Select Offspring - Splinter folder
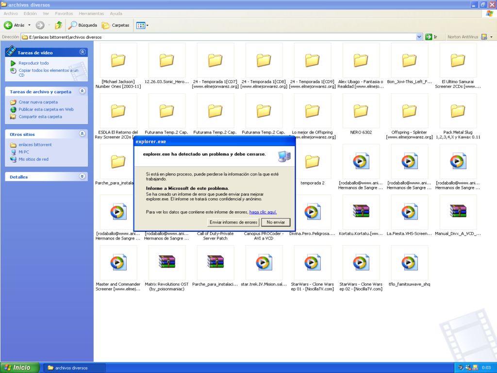 (x=409, y=117)
